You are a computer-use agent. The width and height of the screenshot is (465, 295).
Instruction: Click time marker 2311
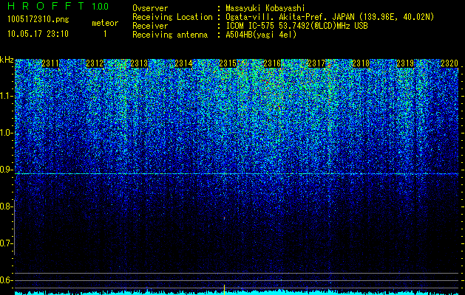tap(50, 63)
